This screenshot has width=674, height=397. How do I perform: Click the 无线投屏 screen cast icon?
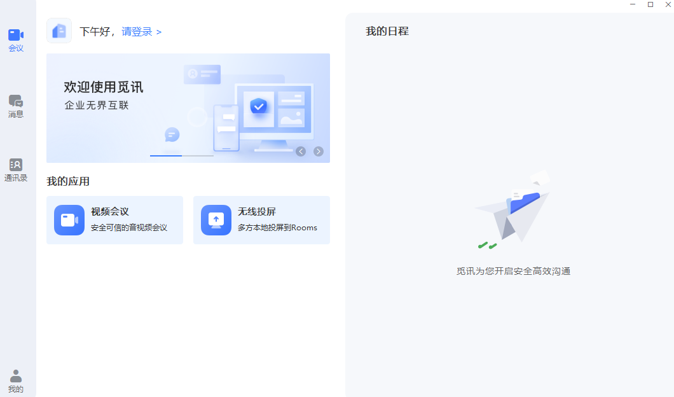[216, 220]
